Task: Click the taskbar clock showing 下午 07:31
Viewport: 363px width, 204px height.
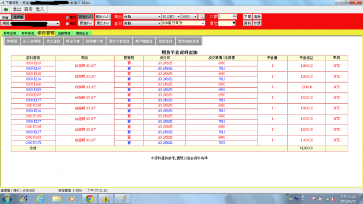Action: click(348, 199)
